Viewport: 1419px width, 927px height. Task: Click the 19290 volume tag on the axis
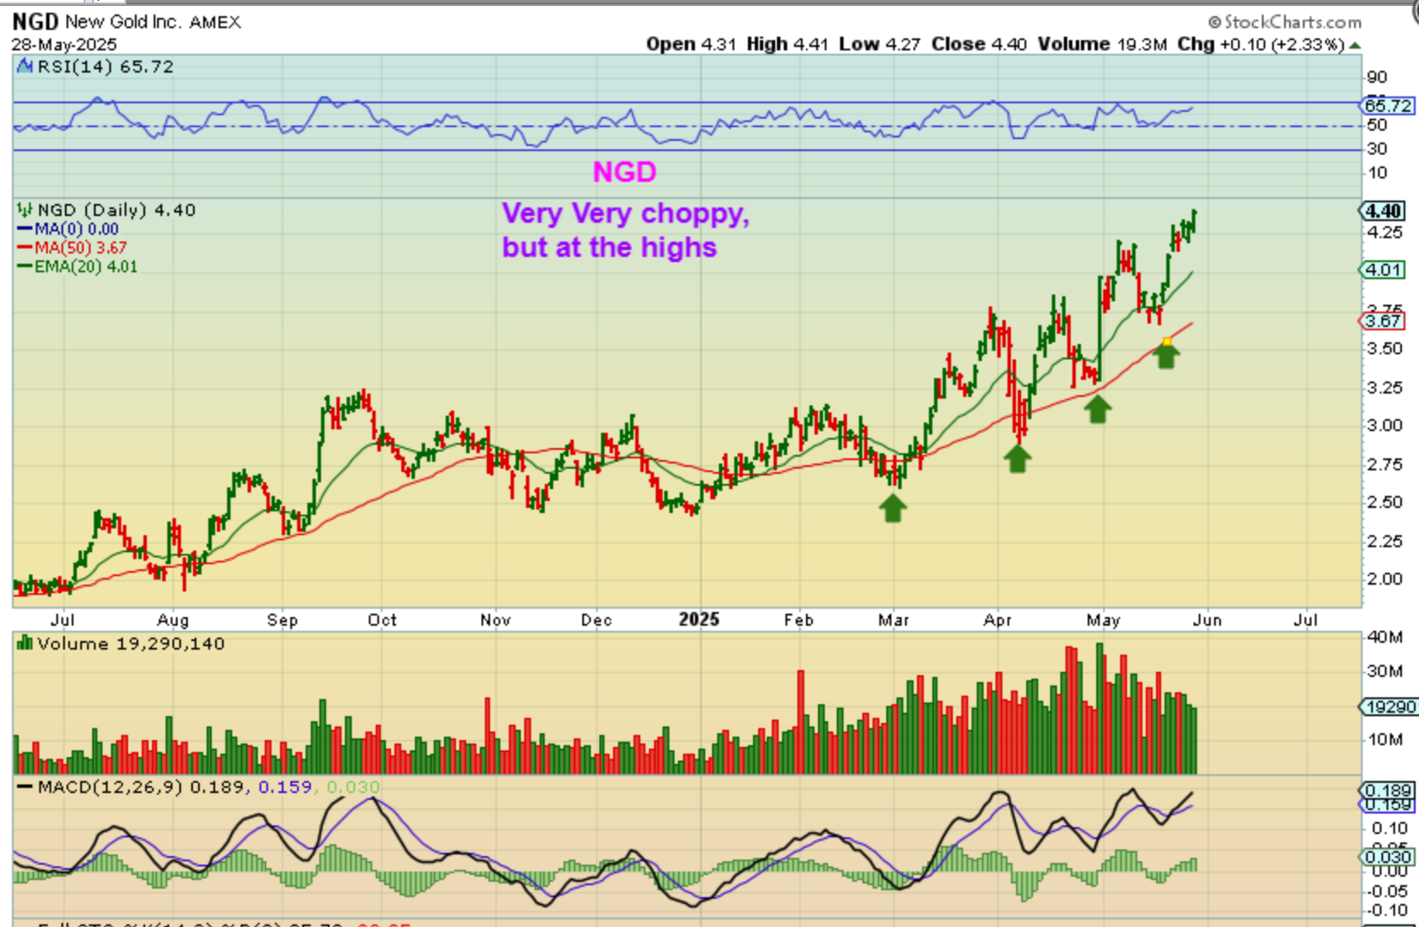[1388, 707]
